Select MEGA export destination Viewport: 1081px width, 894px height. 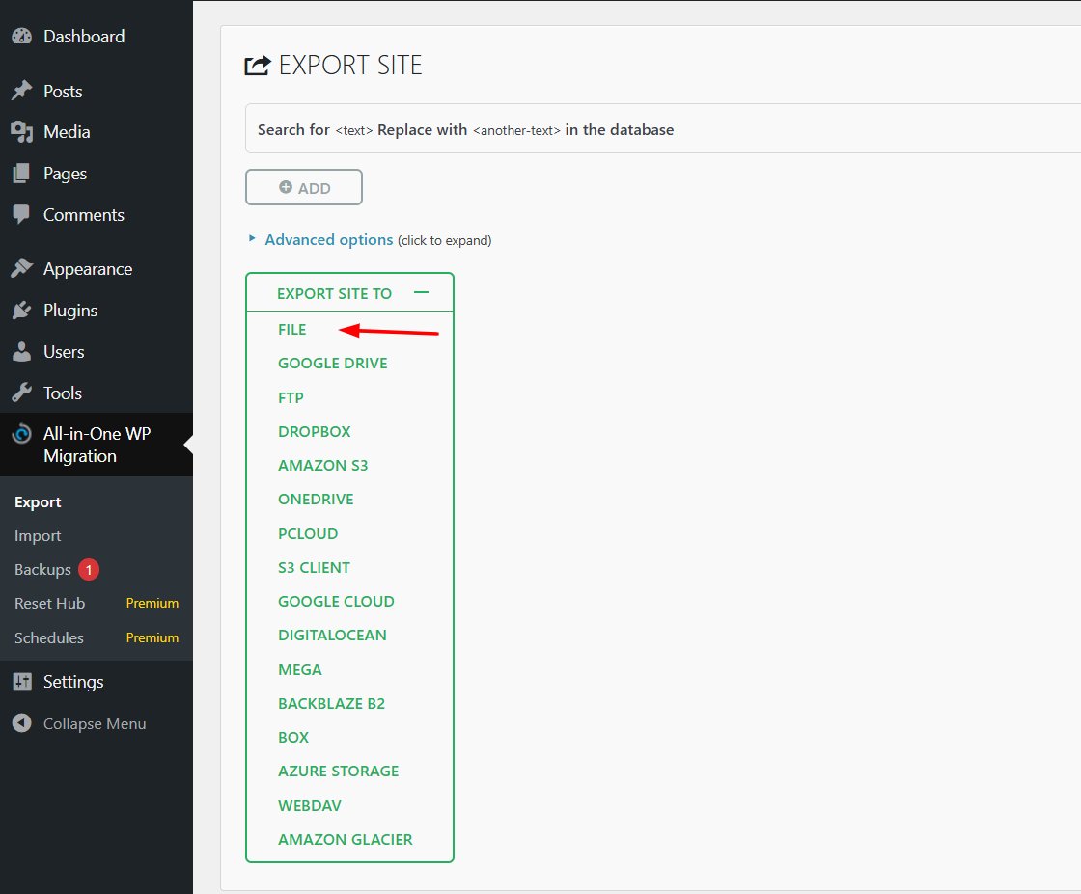click(x=300, y=668)
